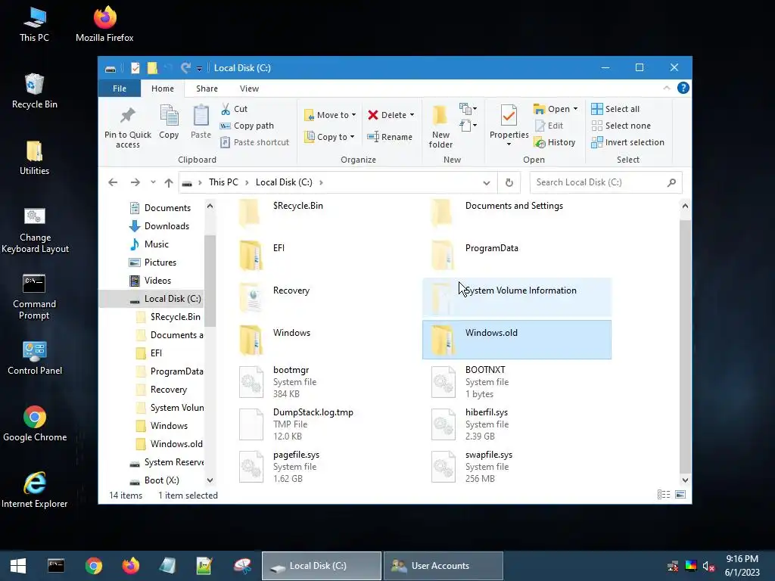775x581 pixels.
Task: Click the file list vertical scrollbar
Action: [x=684, y=346]
